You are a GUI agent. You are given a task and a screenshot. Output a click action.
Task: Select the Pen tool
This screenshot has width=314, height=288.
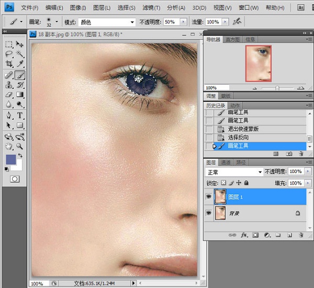(x=8, y=116)
